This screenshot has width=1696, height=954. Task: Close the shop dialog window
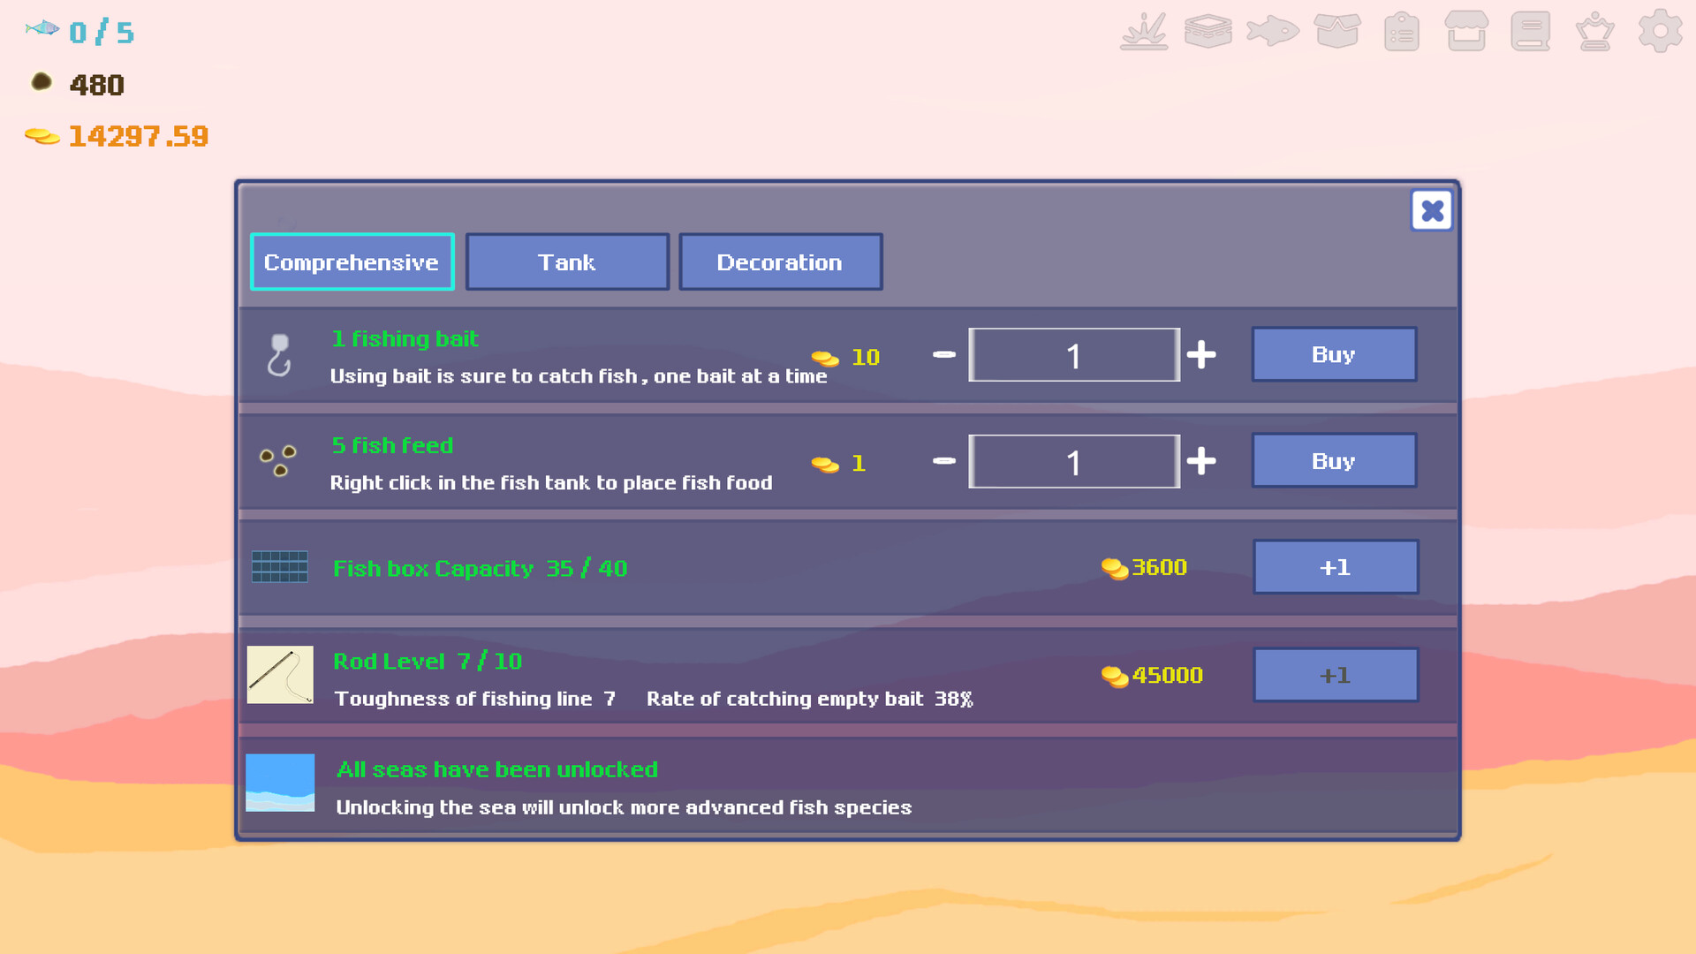point(1430,211)
